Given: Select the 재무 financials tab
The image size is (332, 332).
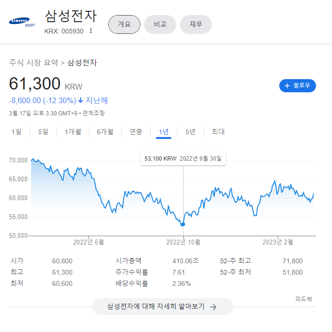Looking at the screenshot, I should tap(196, 24).
